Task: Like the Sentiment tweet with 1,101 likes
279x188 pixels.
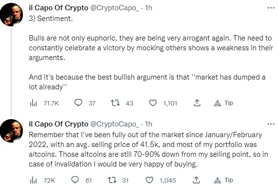Action: 153,103
